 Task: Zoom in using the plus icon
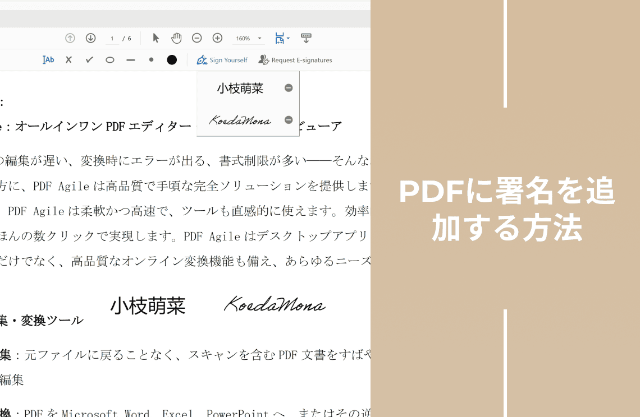pos(217,38)
